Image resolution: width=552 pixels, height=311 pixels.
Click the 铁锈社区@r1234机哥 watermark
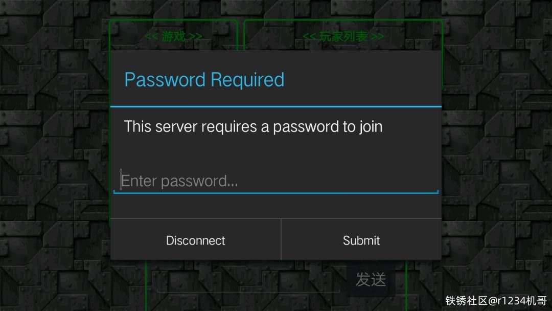click(496, 300)
